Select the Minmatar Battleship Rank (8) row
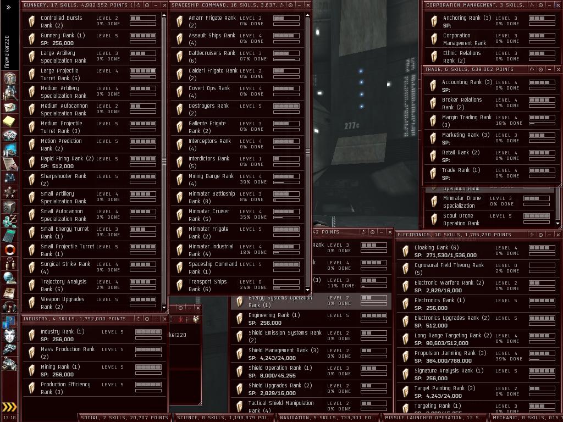Image resolution: width=563 pixels, height=422 pixels. [x=238, y=197]
